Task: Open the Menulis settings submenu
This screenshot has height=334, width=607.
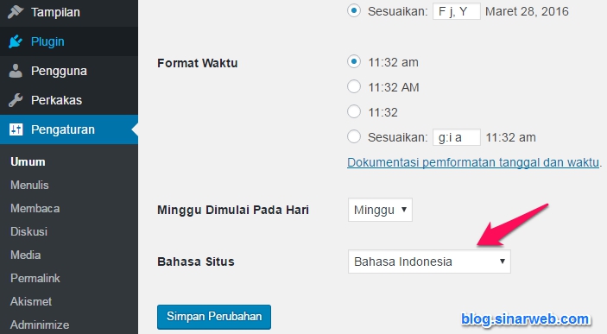Action: (29, 185)
